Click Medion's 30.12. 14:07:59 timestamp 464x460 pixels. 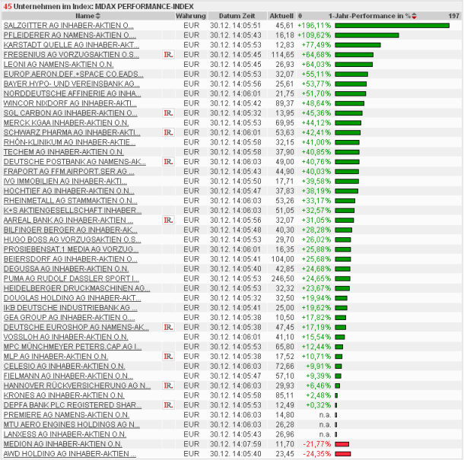pos(236,444)
